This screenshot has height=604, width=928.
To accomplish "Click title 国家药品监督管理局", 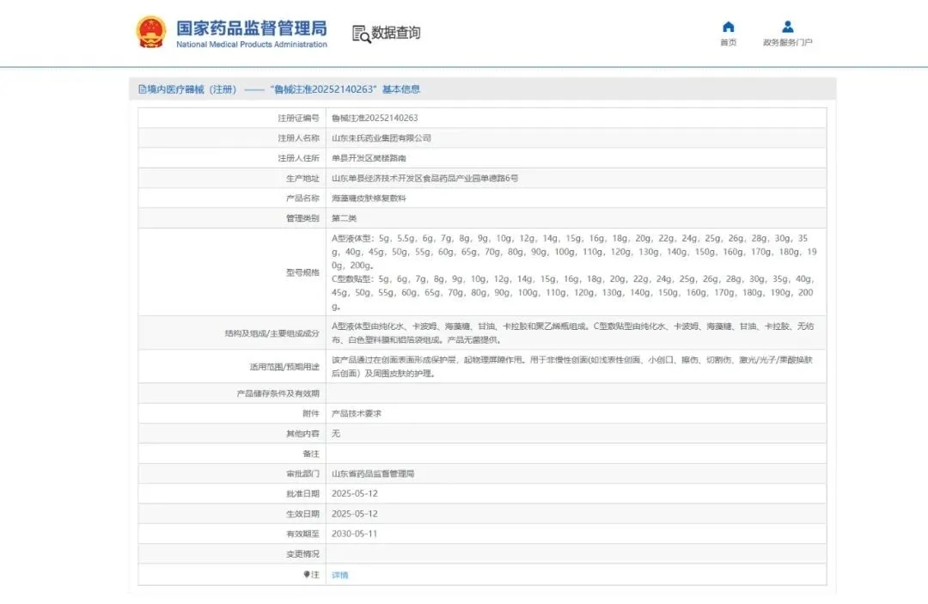I will point(253,27).
